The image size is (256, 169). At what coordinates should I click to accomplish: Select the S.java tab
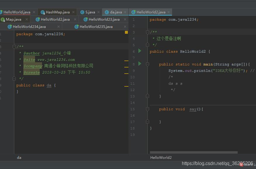pyautogui.click(x=90, y=12)
